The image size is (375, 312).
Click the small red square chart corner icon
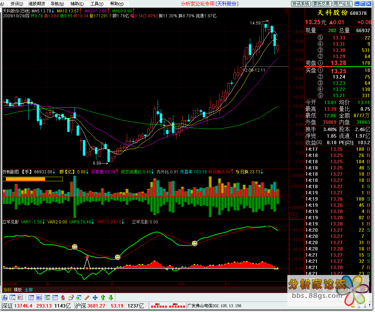[286, 11]
